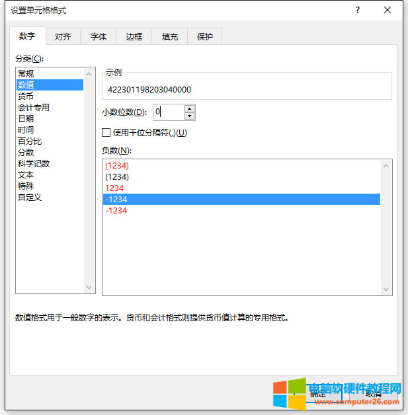Select 常规 in the category list
408x415 pixels.
(x=26, y=73)
